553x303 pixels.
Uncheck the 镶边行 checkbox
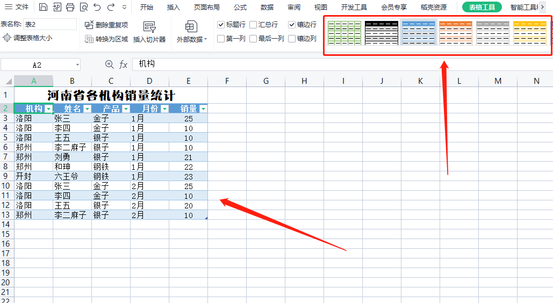[x=292, y=25]
